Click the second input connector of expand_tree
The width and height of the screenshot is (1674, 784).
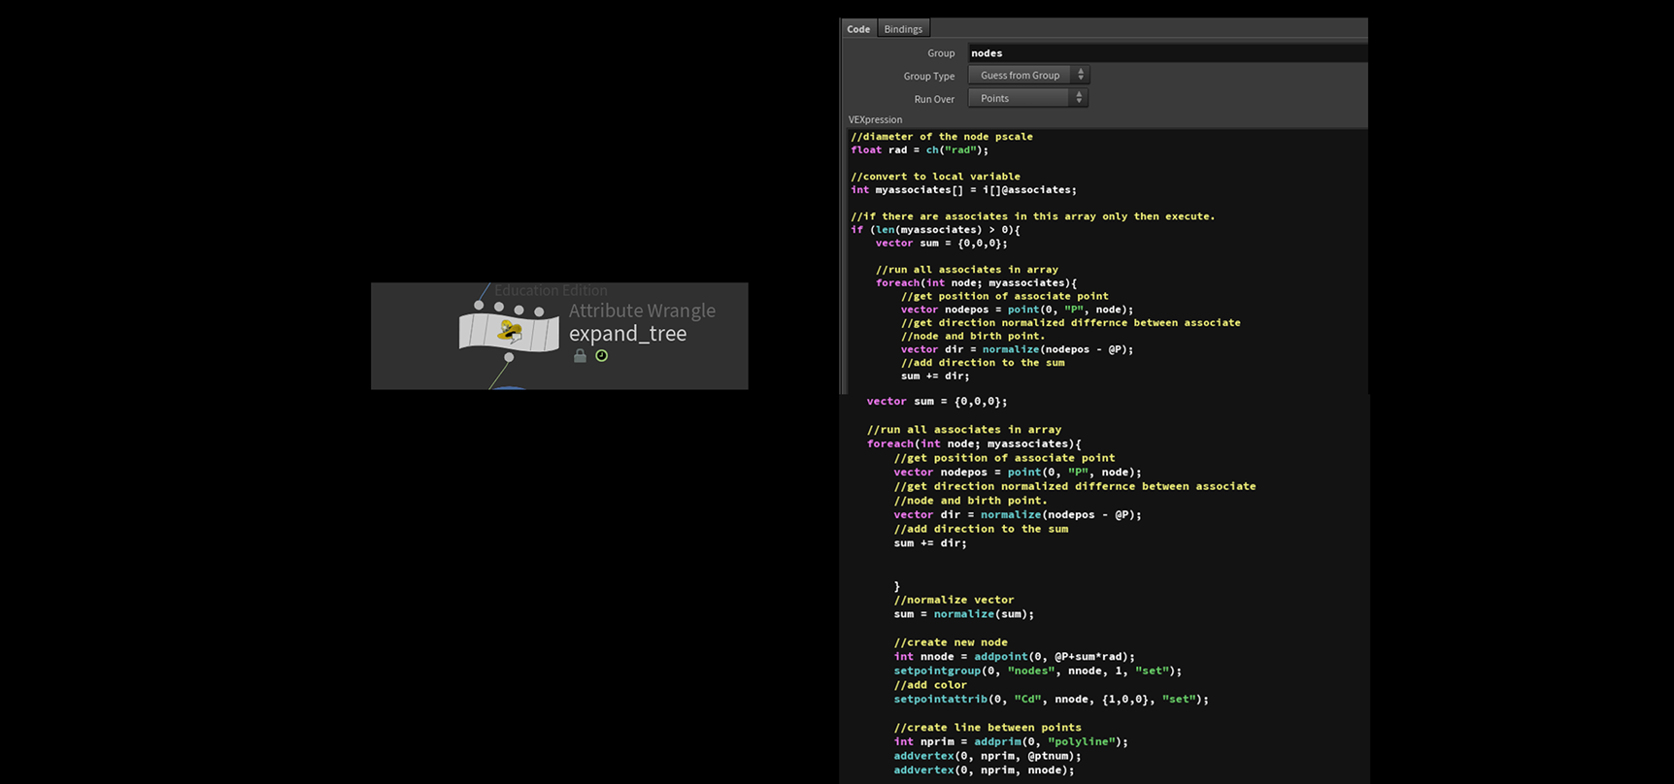tap(499, 308)
